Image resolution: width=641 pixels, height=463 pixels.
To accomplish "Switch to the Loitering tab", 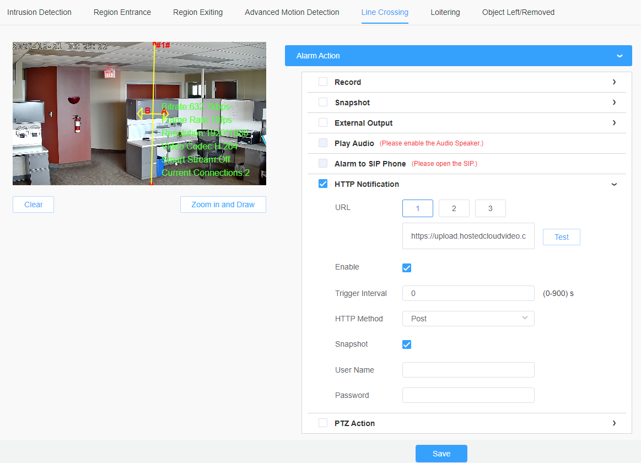I will (445, 12).
